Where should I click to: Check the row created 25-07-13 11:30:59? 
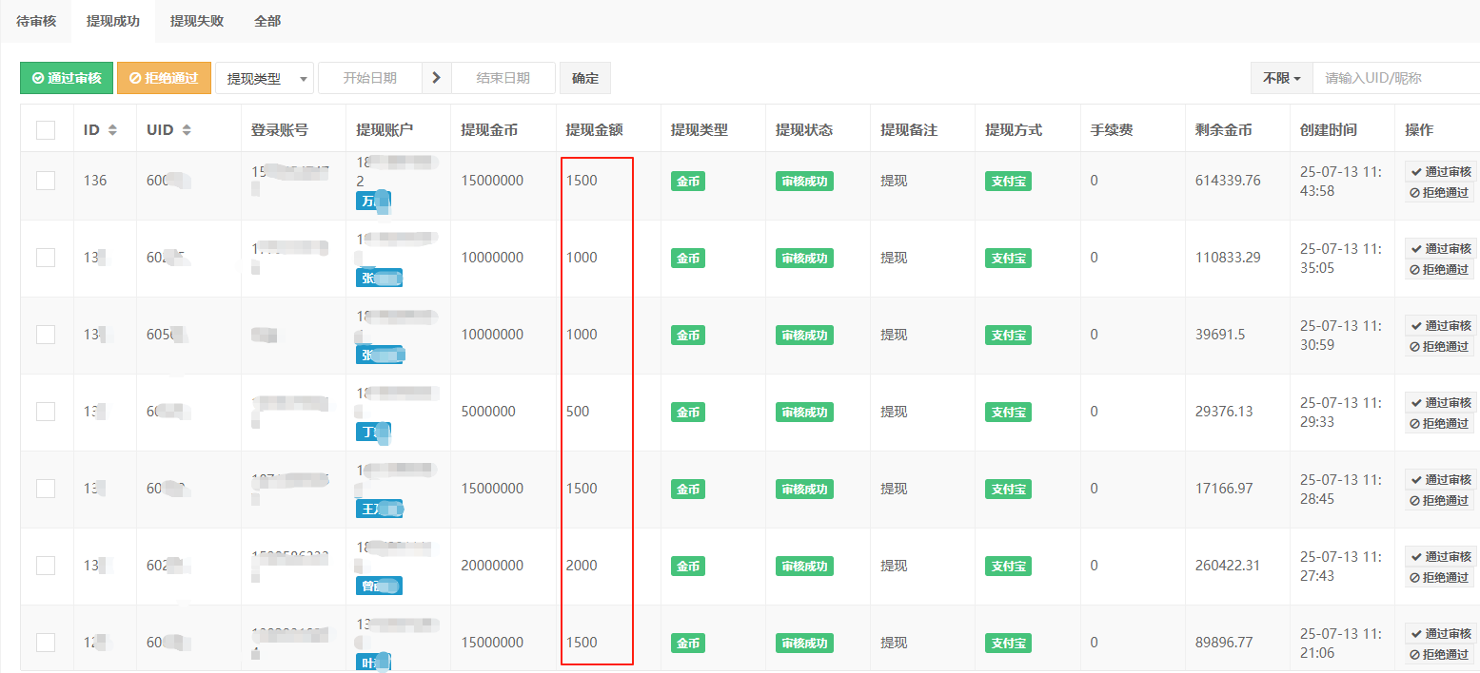tap(46, 335)
